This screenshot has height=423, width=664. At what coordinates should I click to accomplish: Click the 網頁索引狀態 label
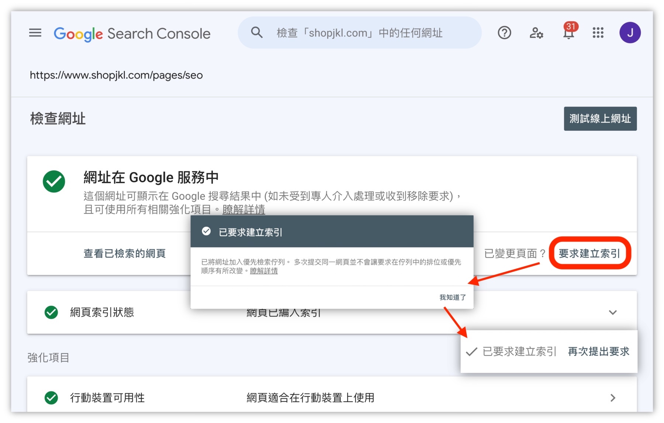click(x=102, y=312)
